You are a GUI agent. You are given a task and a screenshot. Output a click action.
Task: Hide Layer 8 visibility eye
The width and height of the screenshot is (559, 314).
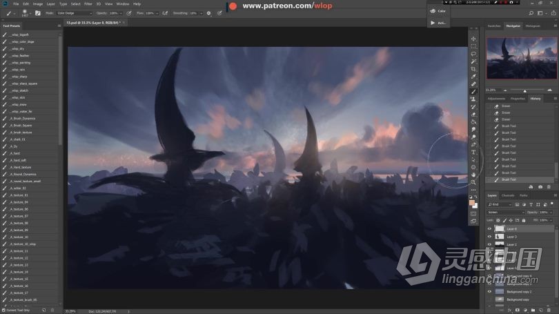coord(489,229)
